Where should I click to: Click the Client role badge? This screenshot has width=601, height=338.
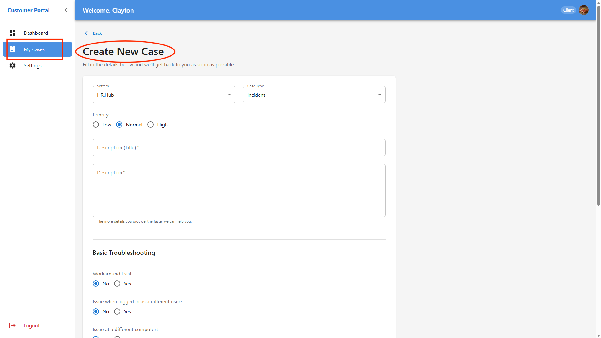click(x=568, y=10)
